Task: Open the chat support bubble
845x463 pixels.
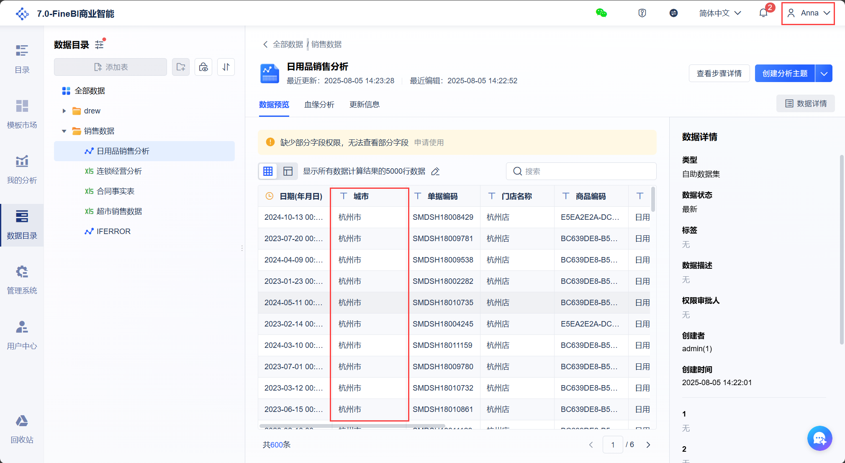Action: click(x=819, y=438)
